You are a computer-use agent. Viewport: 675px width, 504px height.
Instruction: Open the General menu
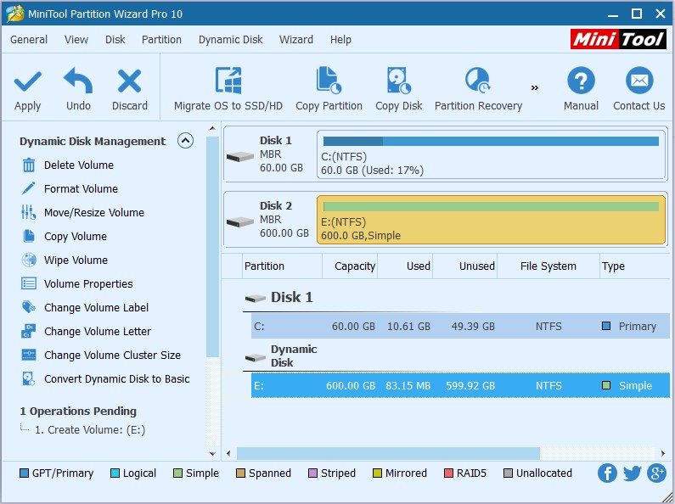click(29, 40)
